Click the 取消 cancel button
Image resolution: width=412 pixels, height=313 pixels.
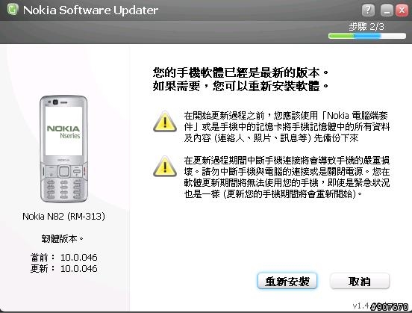pyautogui.click(x=360, y=281)
